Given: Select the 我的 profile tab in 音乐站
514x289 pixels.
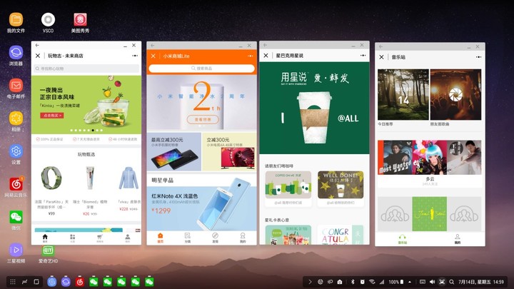Looking at the screenshot, I should click(x=458, y=239).
